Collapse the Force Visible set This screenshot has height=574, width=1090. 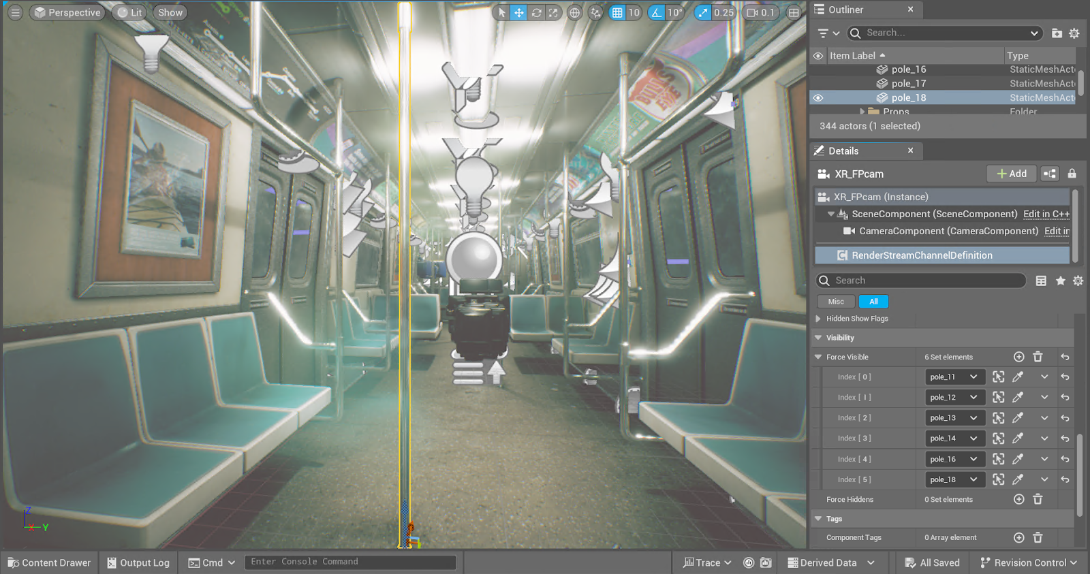(x=818, y=357)
